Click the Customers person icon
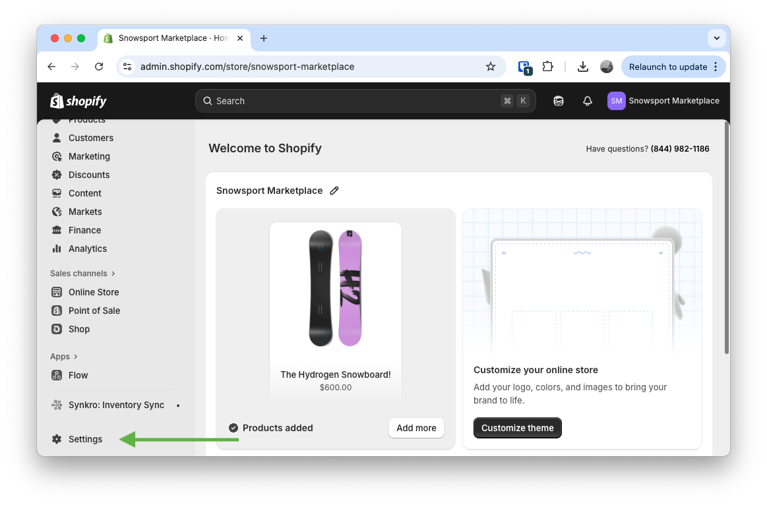Screen dimensions: 767x505 pyautogui.click(x=57, y=138)
